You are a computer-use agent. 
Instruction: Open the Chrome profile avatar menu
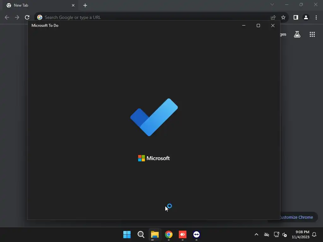306,17
